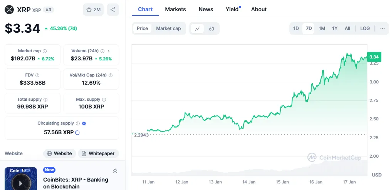Switch to line chart icon

(x=197, y=28)
